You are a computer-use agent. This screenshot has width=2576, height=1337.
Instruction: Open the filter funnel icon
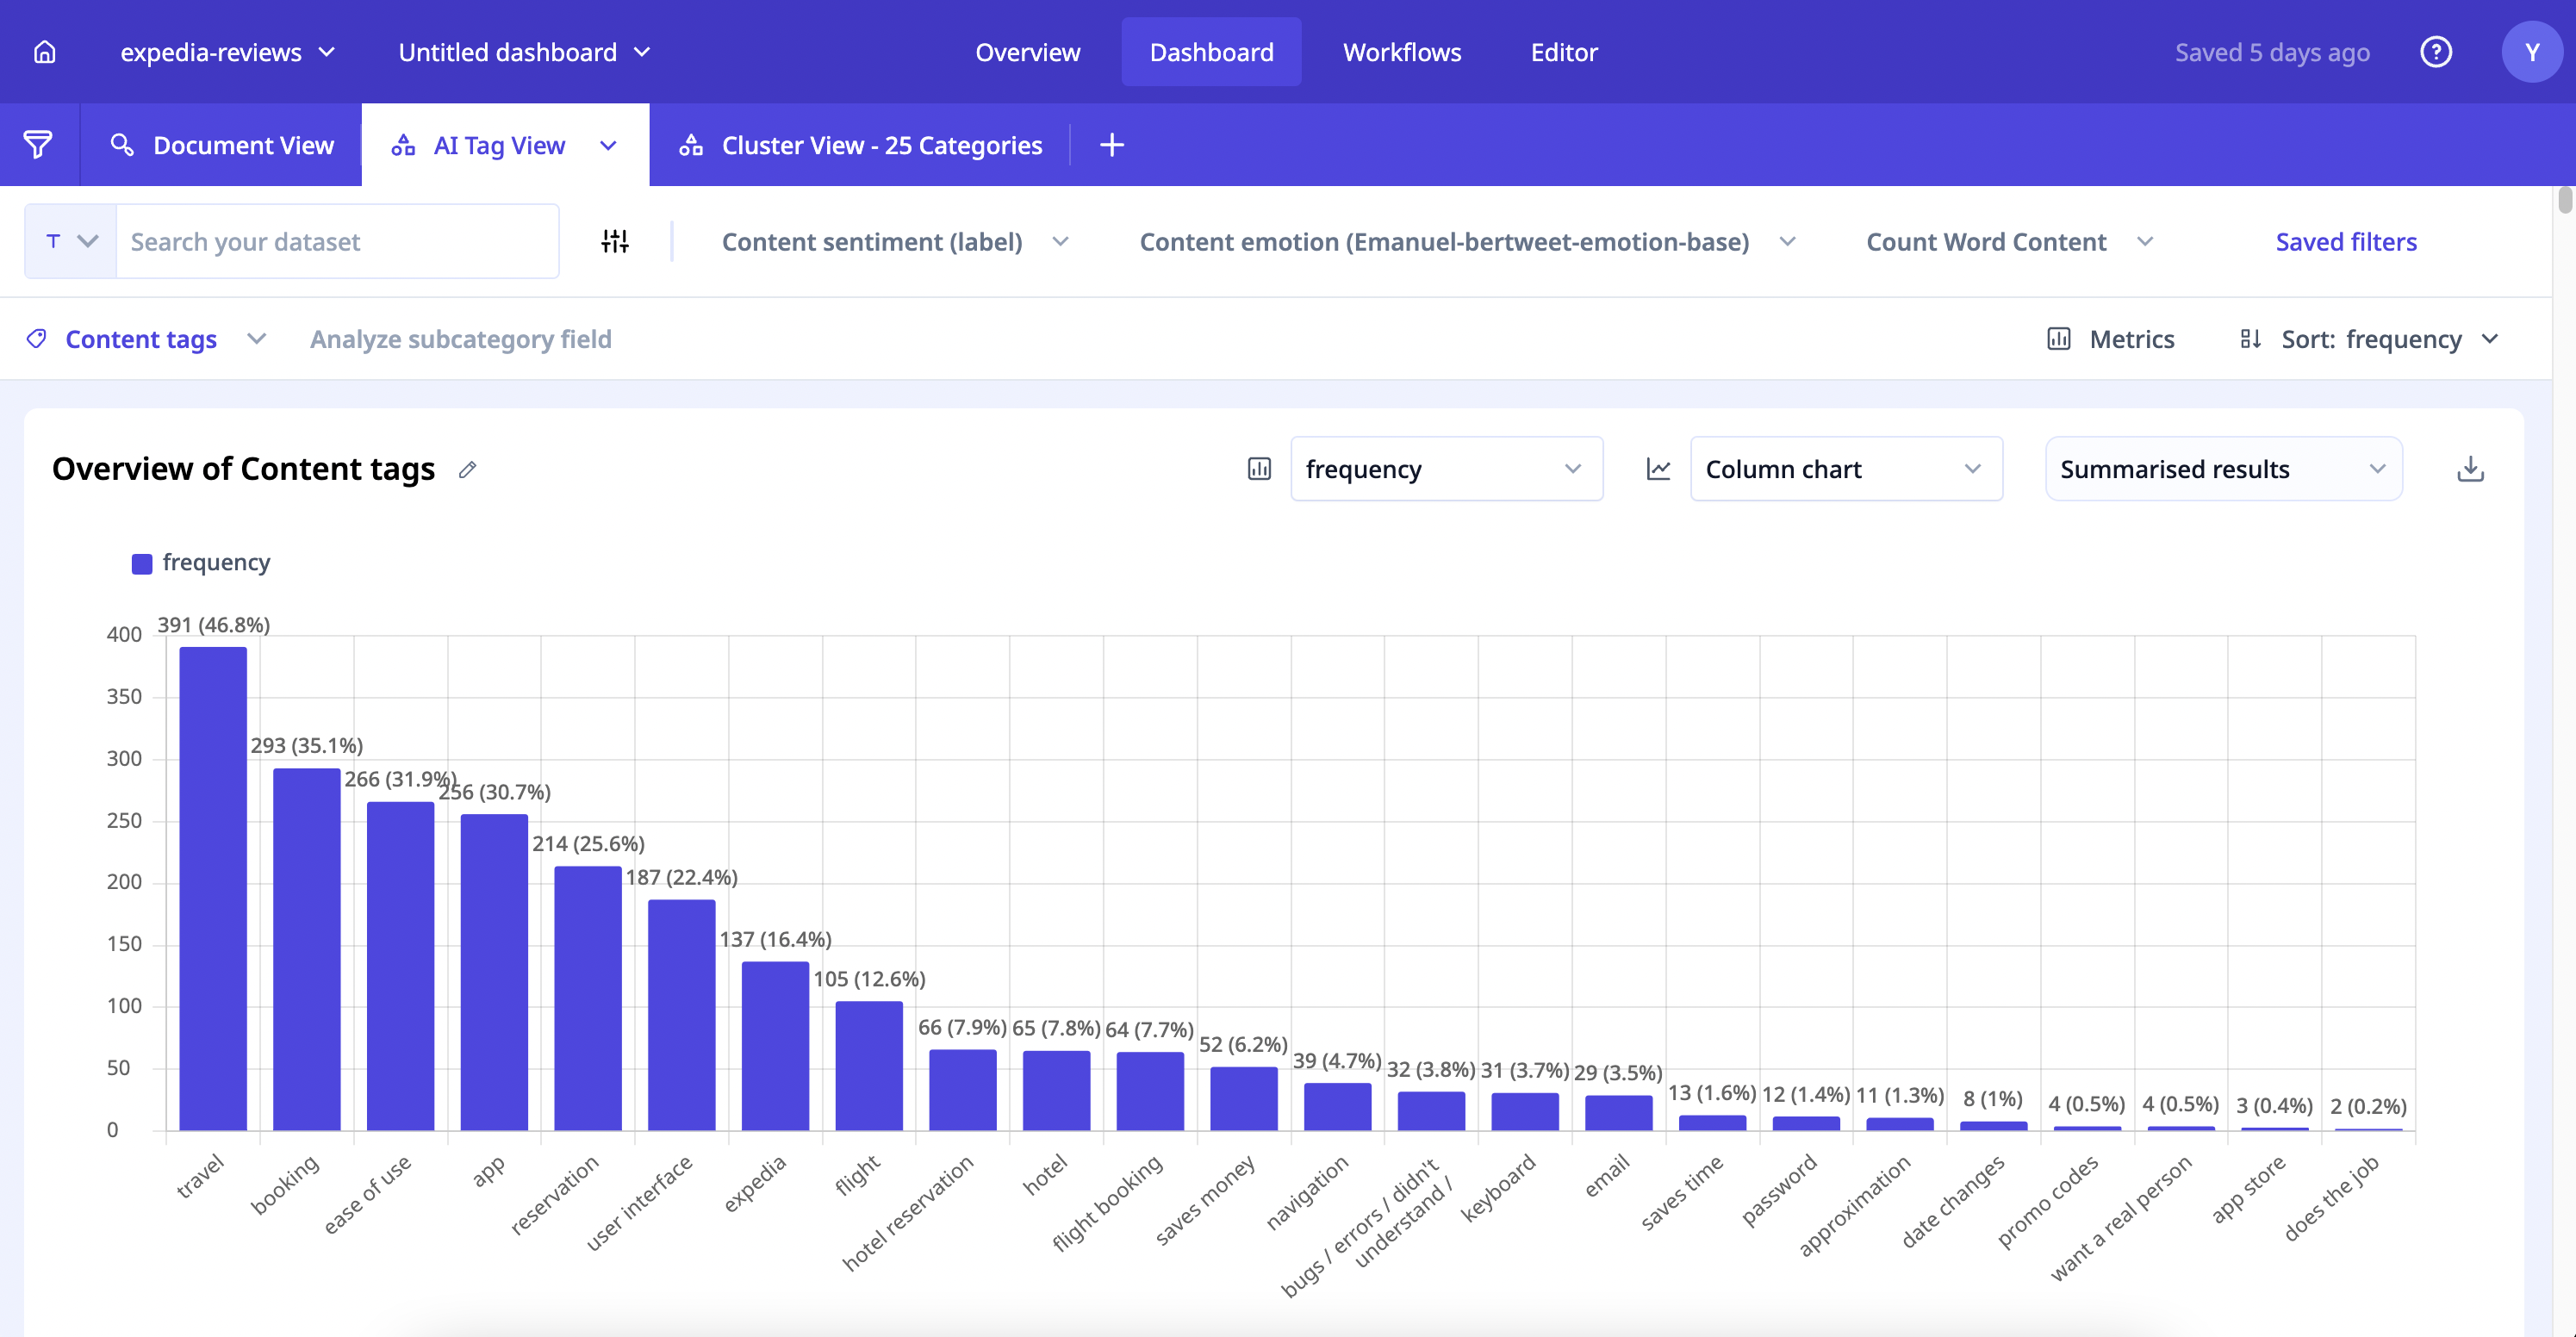tap(38, 145)
